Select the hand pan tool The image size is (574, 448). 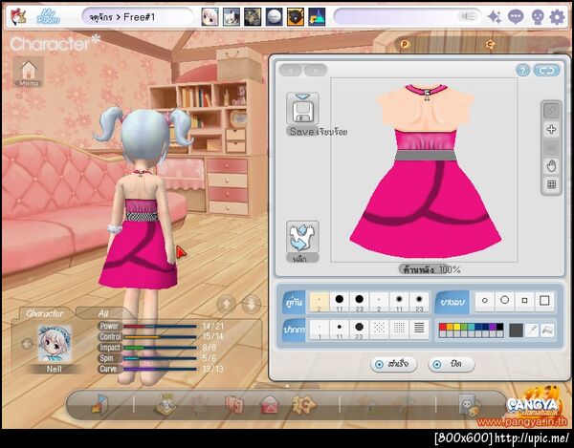coord(551,166)
